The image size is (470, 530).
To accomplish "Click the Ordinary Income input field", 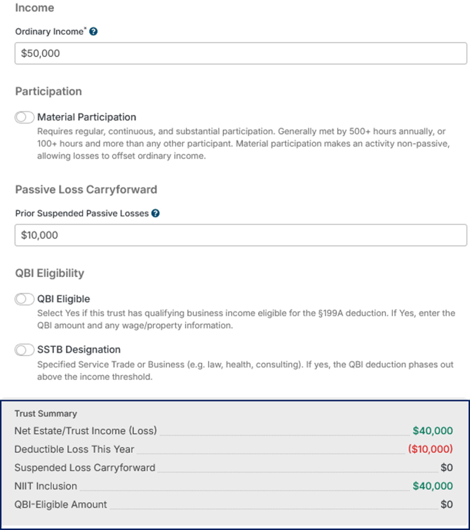I will [241, 53].
